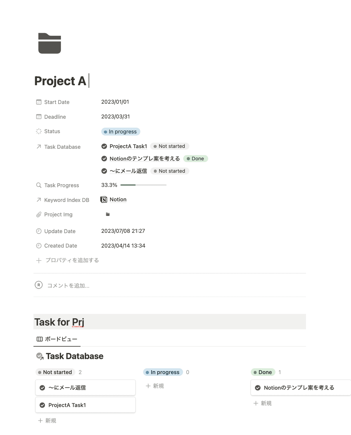351x435 pixels.
Task: Click the コメントを追加 comment field
Action: pos(68,286)
